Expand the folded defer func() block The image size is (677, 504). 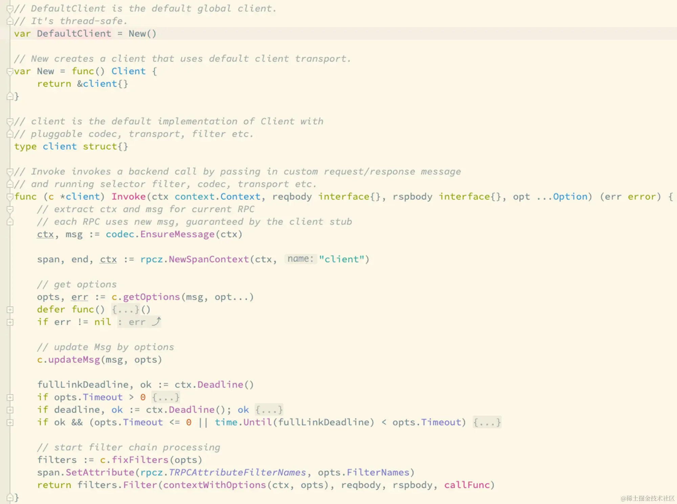click(x=10, y=310)
